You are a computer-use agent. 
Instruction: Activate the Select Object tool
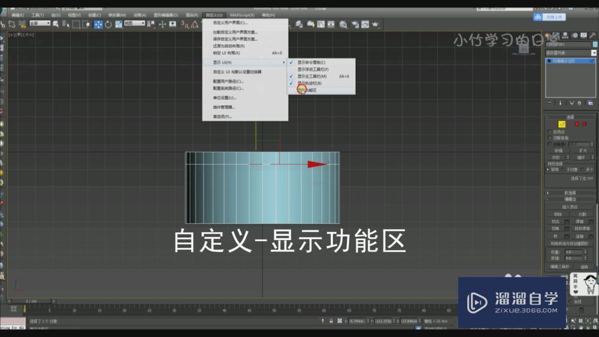tap(56, 25)
